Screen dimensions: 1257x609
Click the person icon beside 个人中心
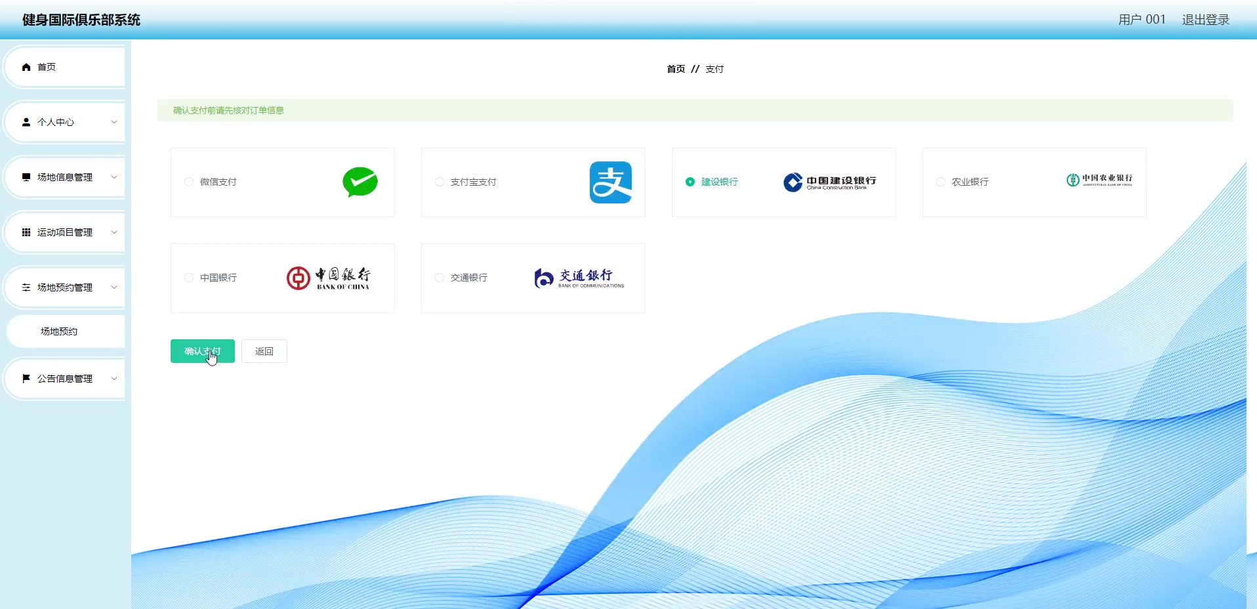pyautogui.click(x=26, y=122)
